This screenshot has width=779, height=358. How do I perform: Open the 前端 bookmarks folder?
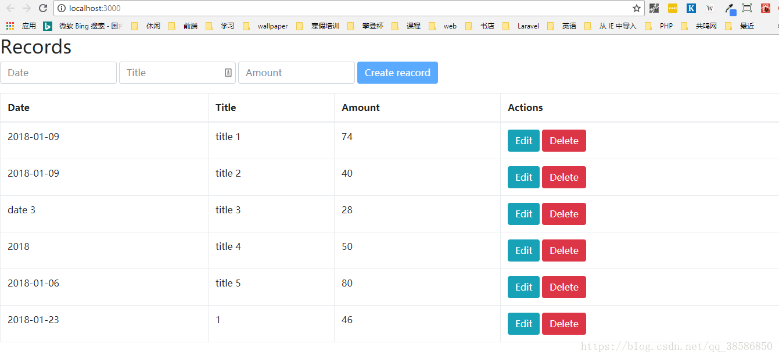184,26
